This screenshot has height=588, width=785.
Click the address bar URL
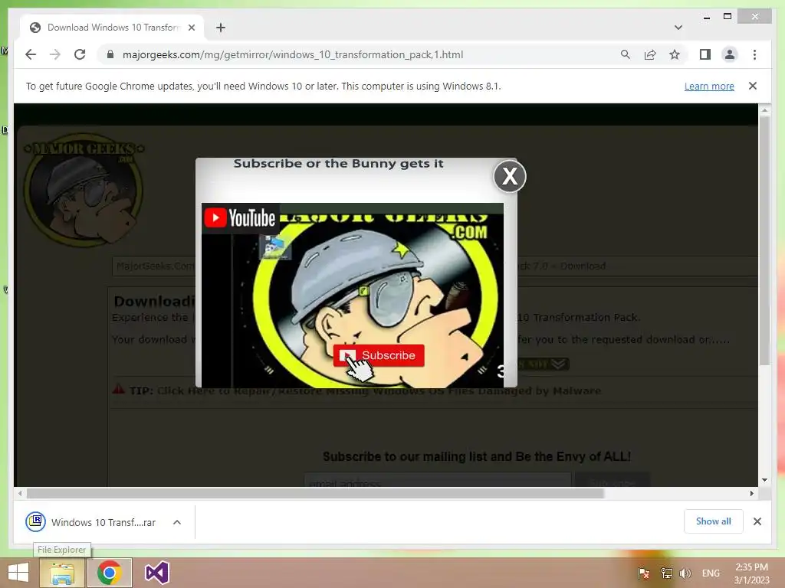pyautogui.click(x=293, y=54)
